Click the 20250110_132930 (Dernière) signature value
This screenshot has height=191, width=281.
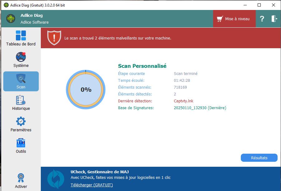(200, 108)
